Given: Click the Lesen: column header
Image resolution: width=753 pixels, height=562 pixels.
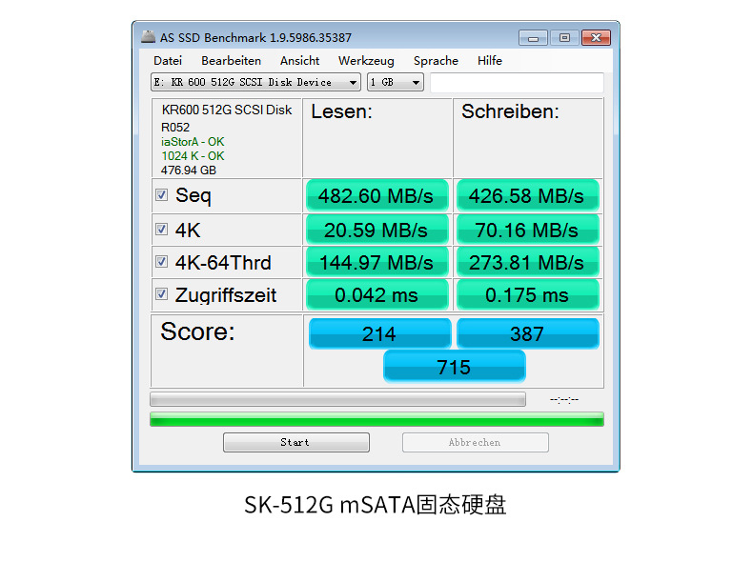Looking at the screenshot, I should tap(341, 111).
